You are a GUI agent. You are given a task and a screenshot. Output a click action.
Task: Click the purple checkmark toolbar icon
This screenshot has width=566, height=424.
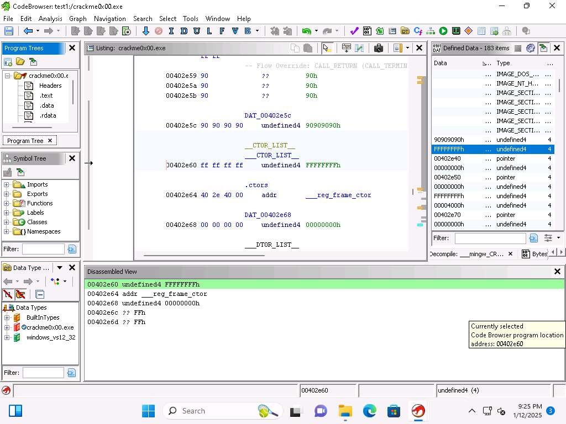[x=354, y=31]
